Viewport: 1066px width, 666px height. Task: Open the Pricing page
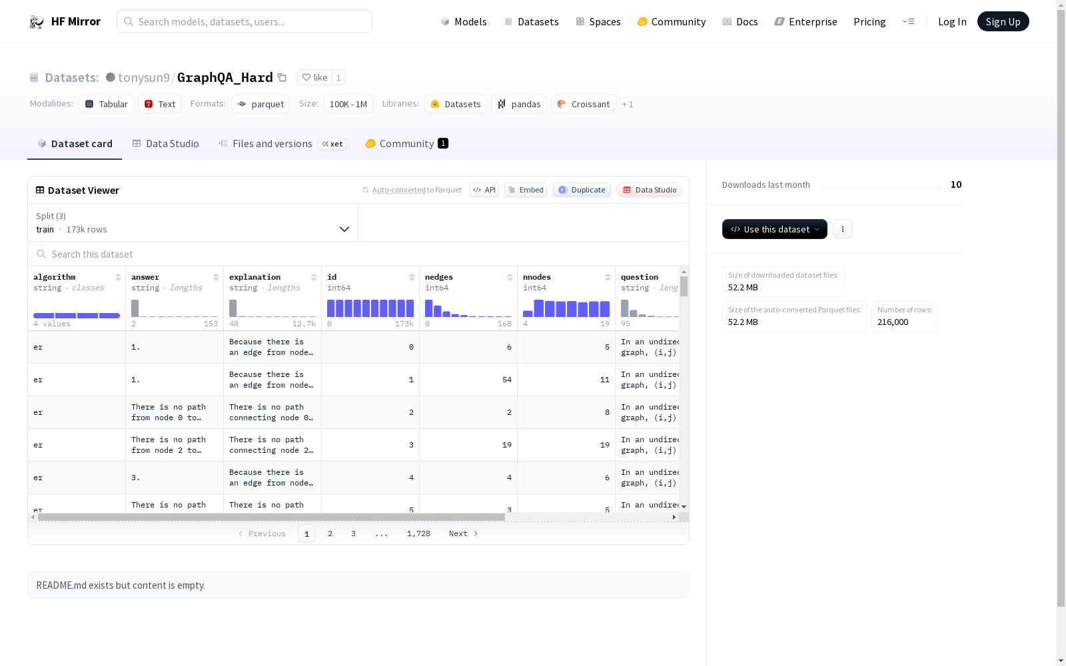click(869, 22)
